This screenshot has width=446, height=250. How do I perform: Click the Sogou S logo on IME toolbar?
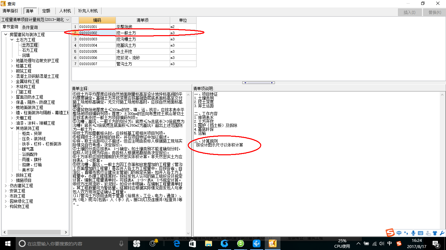coord(390,232)
